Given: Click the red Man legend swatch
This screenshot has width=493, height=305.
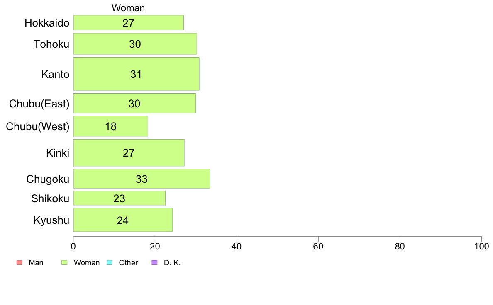Looking at the screenshot, I should click(20, 262).
